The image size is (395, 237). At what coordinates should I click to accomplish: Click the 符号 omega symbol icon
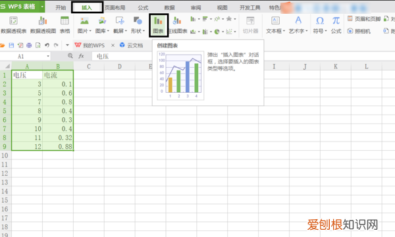pyautogui.click(x=320, y=20)
